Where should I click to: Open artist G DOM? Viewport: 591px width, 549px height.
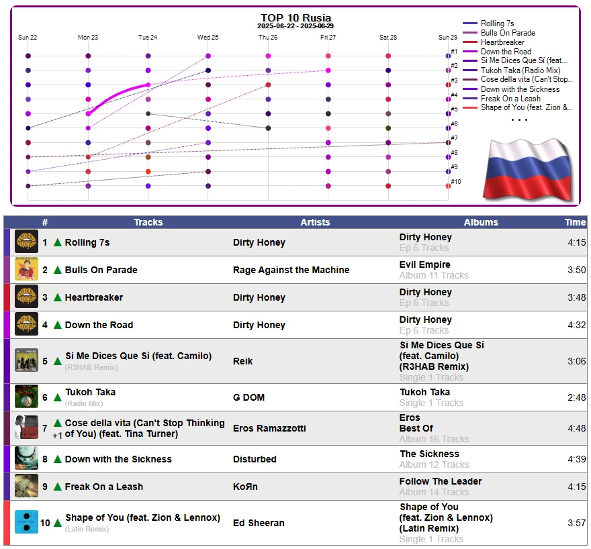pos(248,397)
